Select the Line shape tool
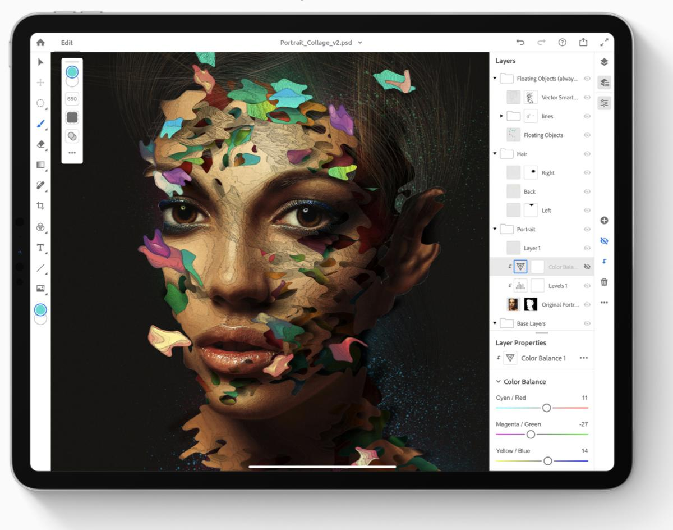Screen dimensions: 673x530 40,268
